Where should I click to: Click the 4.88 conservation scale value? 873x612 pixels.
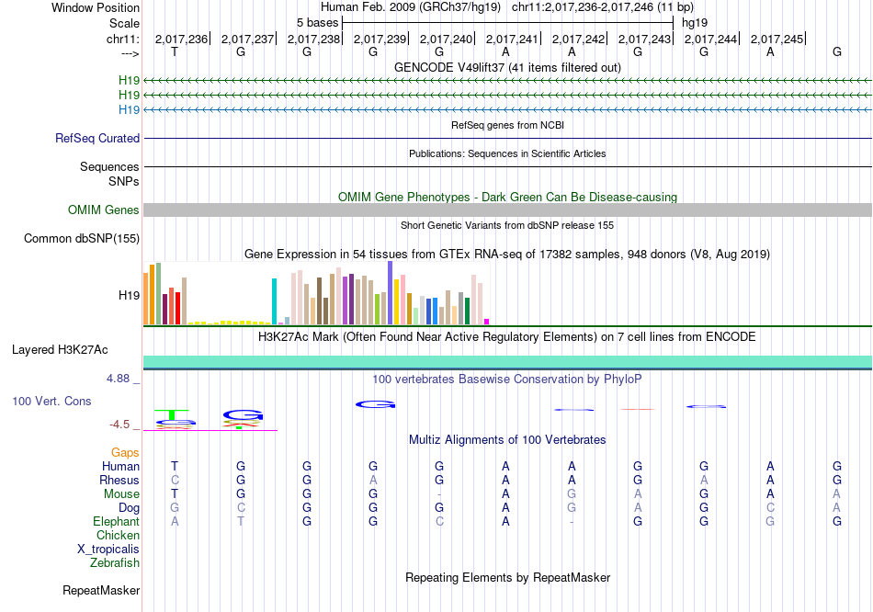[x=118, y=379]
